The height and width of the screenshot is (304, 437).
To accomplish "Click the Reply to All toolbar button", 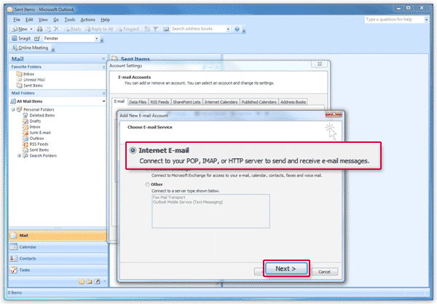I will [99, 29].
